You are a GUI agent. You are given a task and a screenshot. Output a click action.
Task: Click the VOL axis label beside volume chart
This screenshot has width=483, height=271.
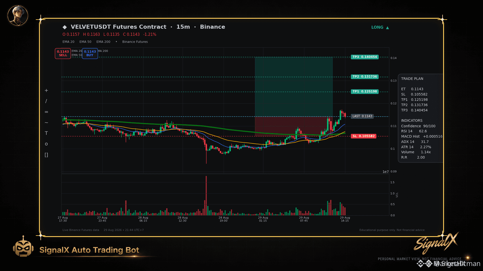pyautogui.click(x=397, y=195)
